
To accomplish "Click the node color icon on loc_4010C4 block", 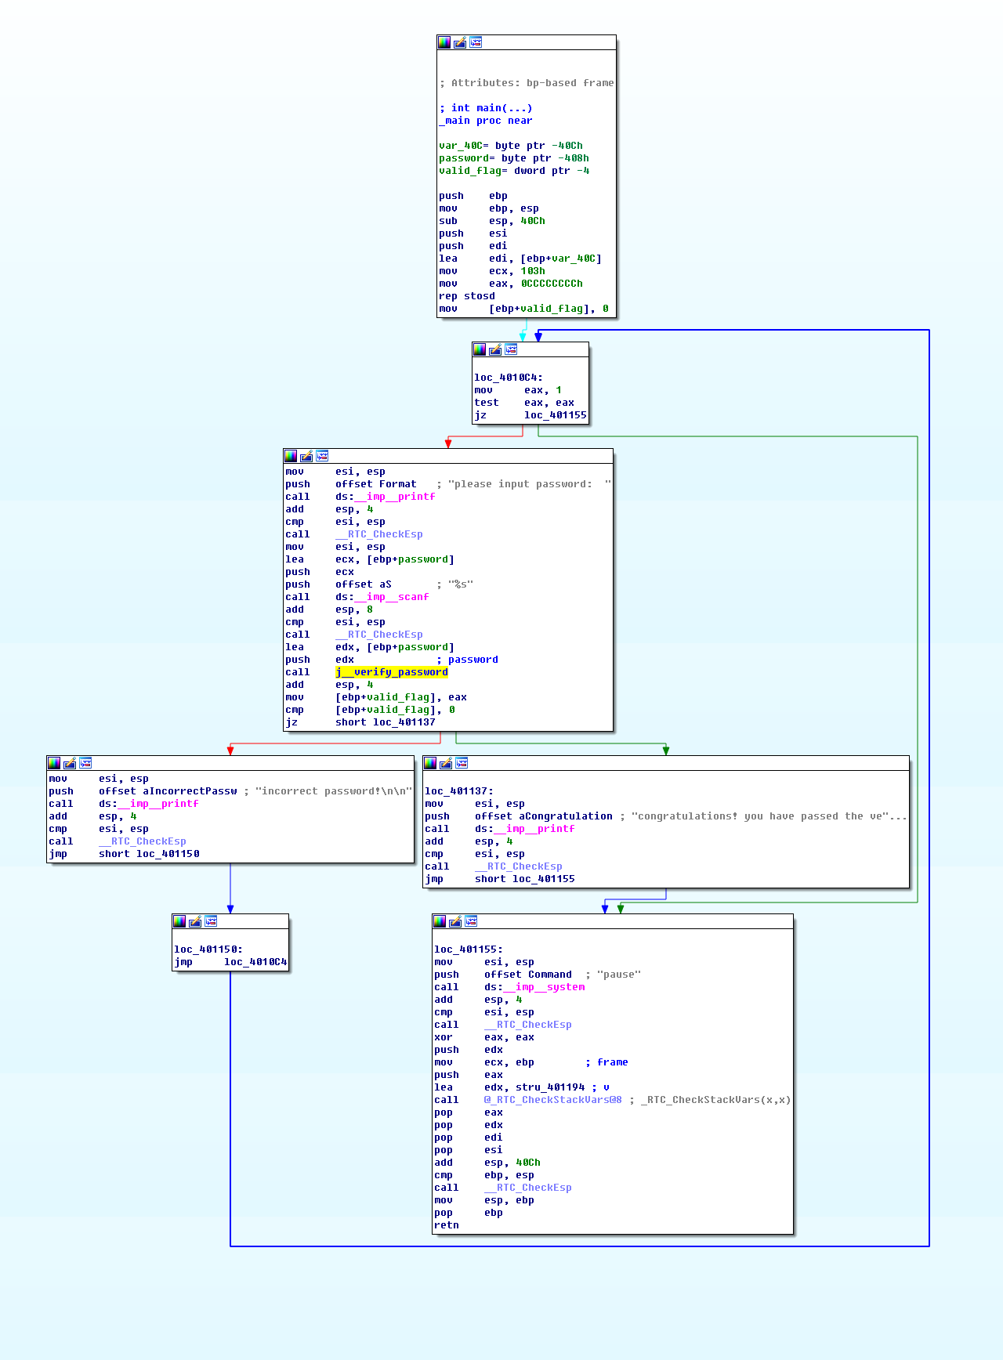I will (x=480, y=349).
